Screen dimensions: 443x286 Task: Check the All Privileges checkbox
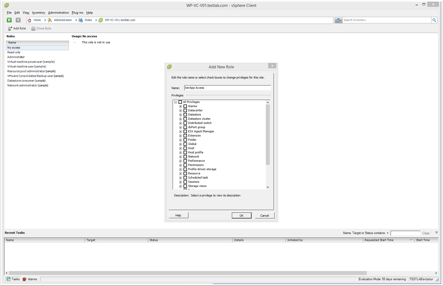(180, 102)
